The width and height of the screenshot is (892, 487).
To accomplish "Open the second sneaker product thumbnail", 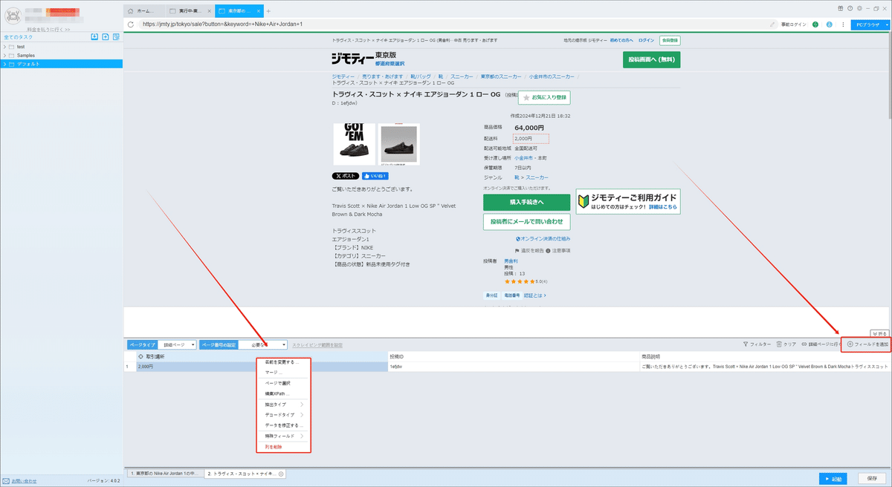I will click(399, 144).
